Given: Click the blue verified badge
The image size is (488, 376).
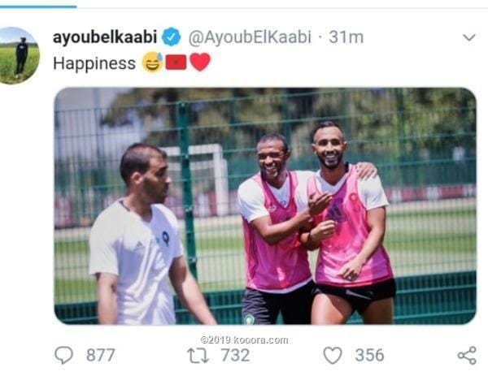Looking at the screenshot, I should pos(171,37).
